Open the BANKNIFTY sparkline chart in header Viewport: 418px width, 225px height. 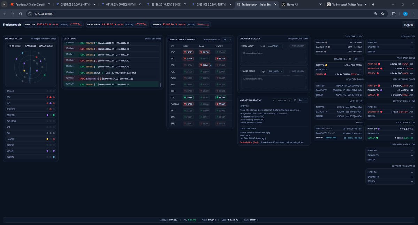(x=141, y=24)
